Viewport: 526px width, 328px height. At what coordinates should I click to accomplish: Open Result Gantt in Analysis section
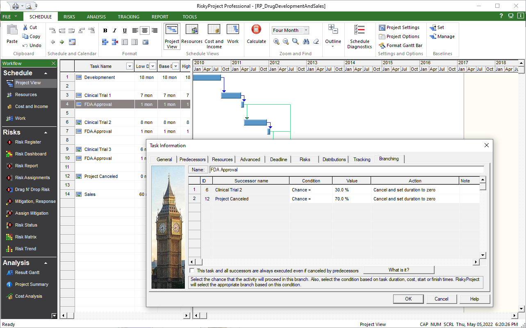(x=27, y=272)
